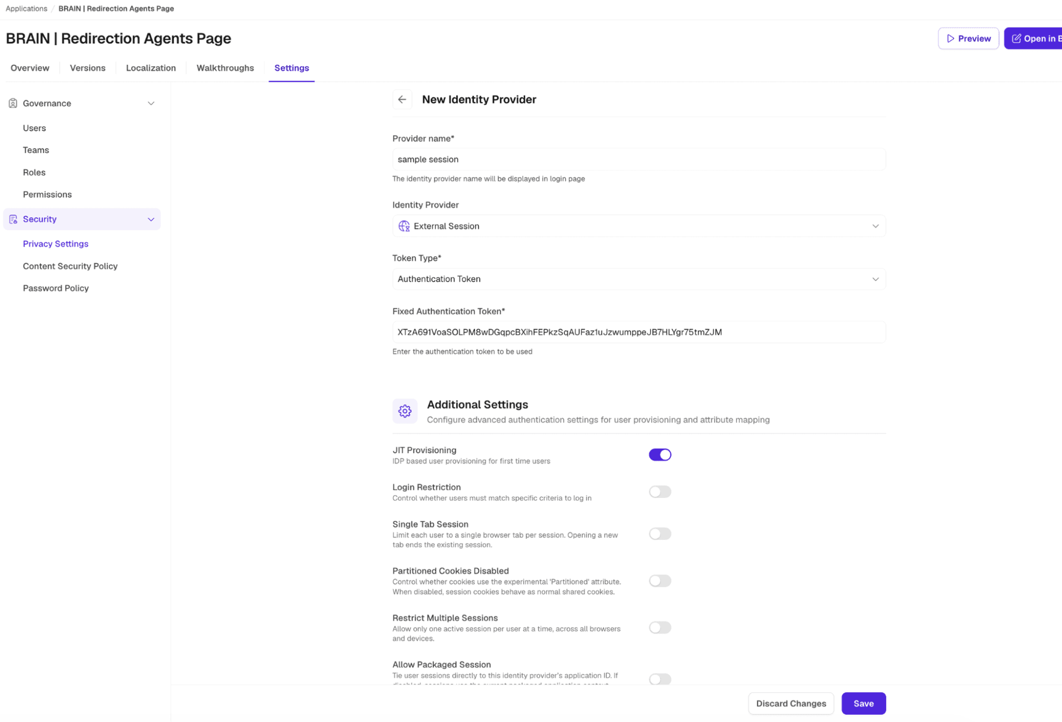Click the Governance shield icon in sidebar
Screen dimensions: 1062x722
tap(13, 103)
